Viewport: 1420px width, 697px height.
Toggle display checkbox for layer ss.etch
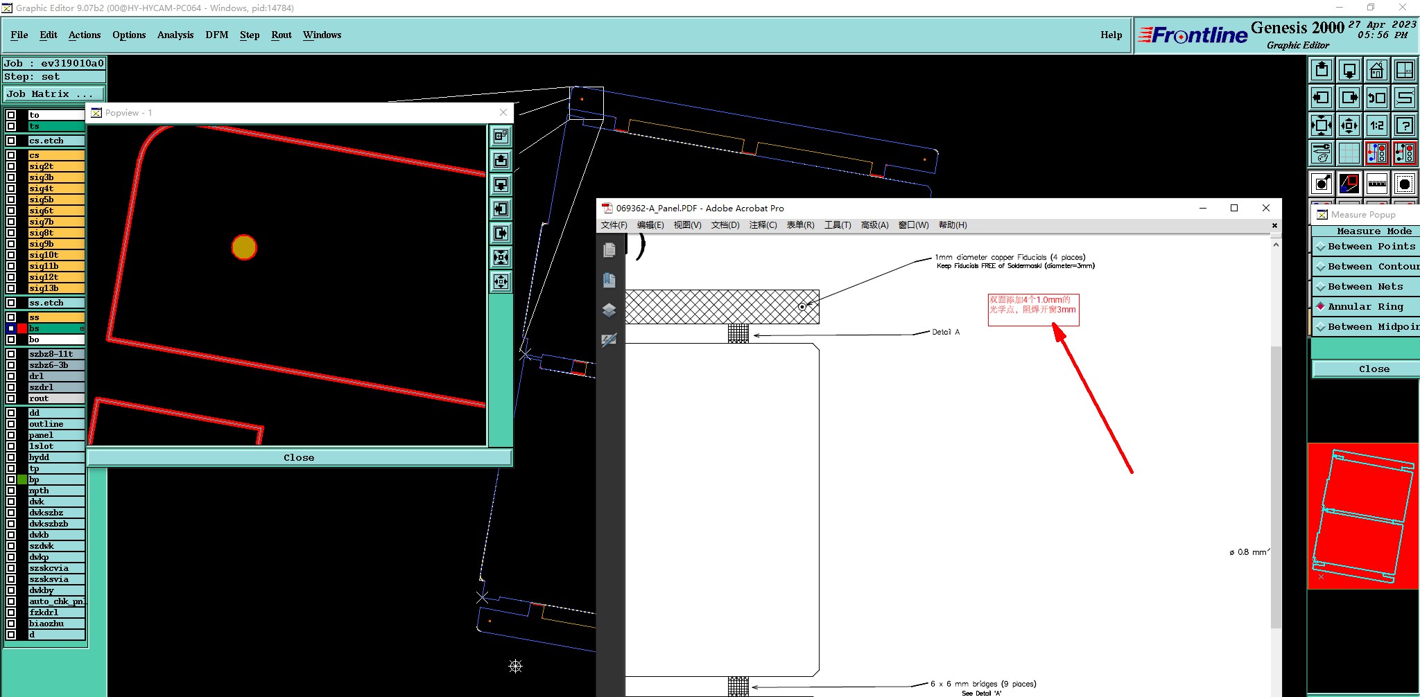(x=11, y=303)
